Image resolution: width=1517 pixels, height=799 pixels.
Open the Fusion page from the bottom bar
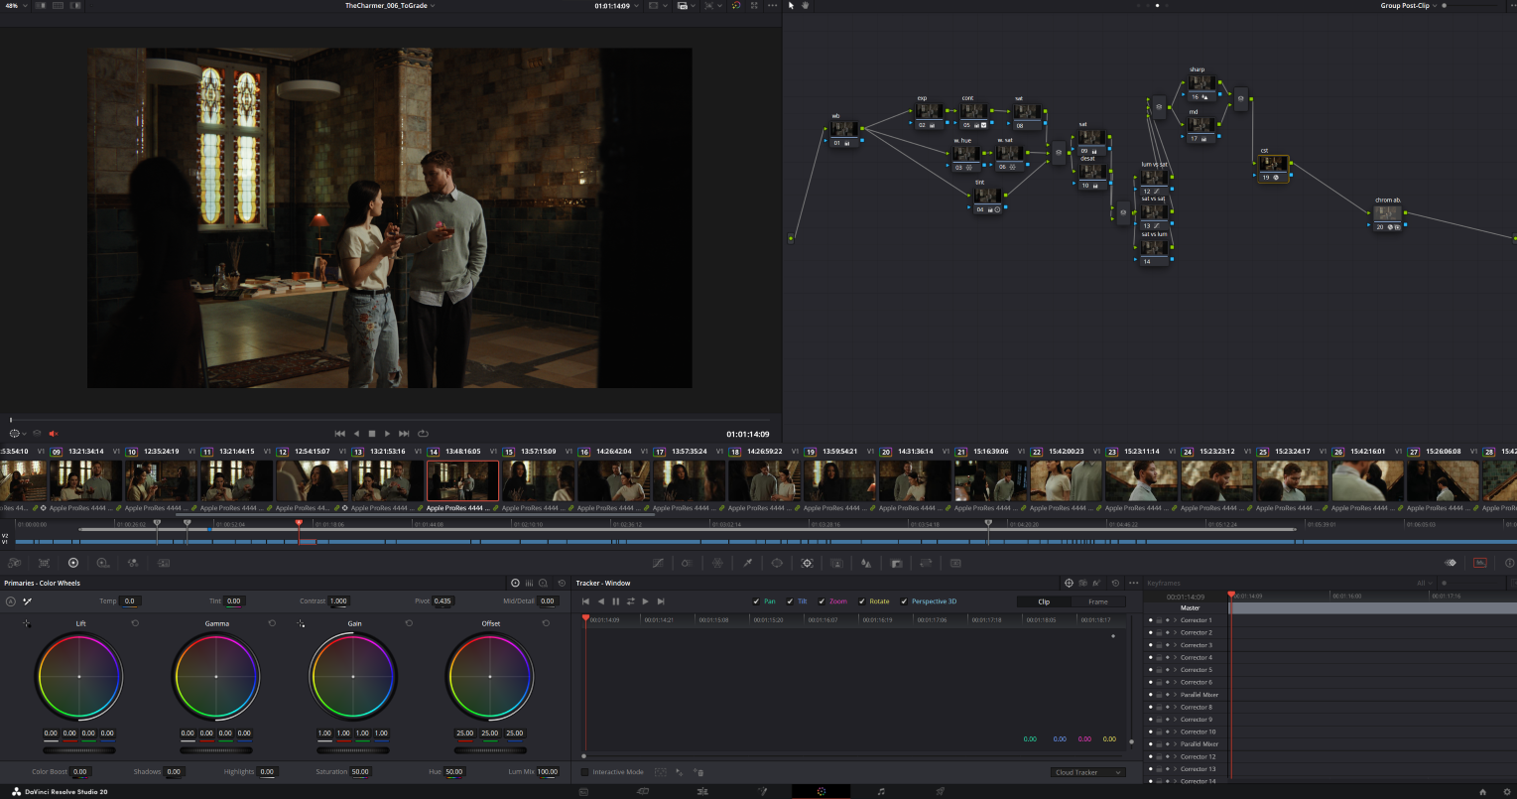pos(764,790)
